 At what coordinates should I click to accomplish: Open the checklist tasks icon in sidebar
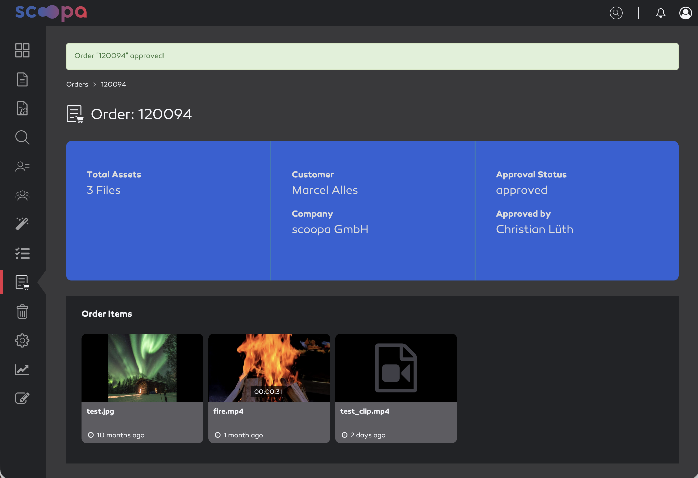pyautogui.click(x=22, y=253)
